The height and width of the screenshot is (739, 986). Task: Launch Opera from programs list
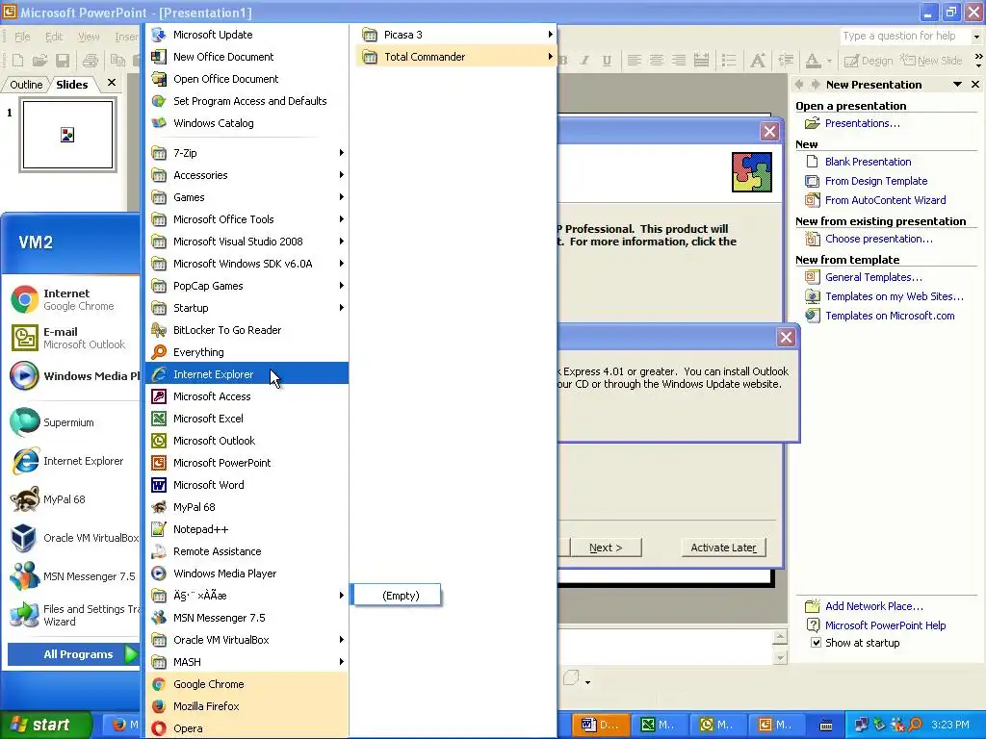[x=246, y=728]
